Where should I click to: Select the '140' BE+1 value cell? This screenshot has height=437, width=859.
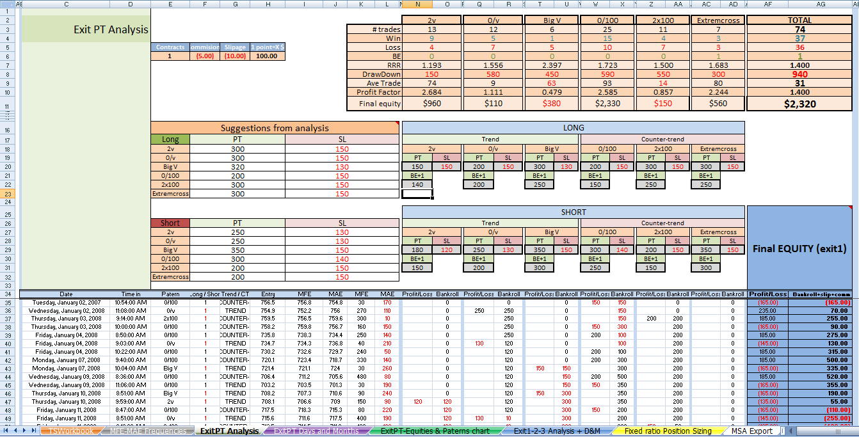coord(417,185)
